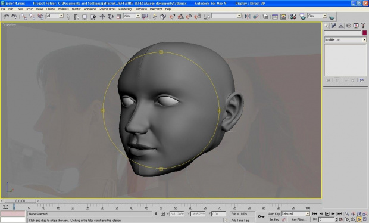Click the Play Animation button
Image resolution: width=369 pixels, height=223 pixels.
(327, 214)
